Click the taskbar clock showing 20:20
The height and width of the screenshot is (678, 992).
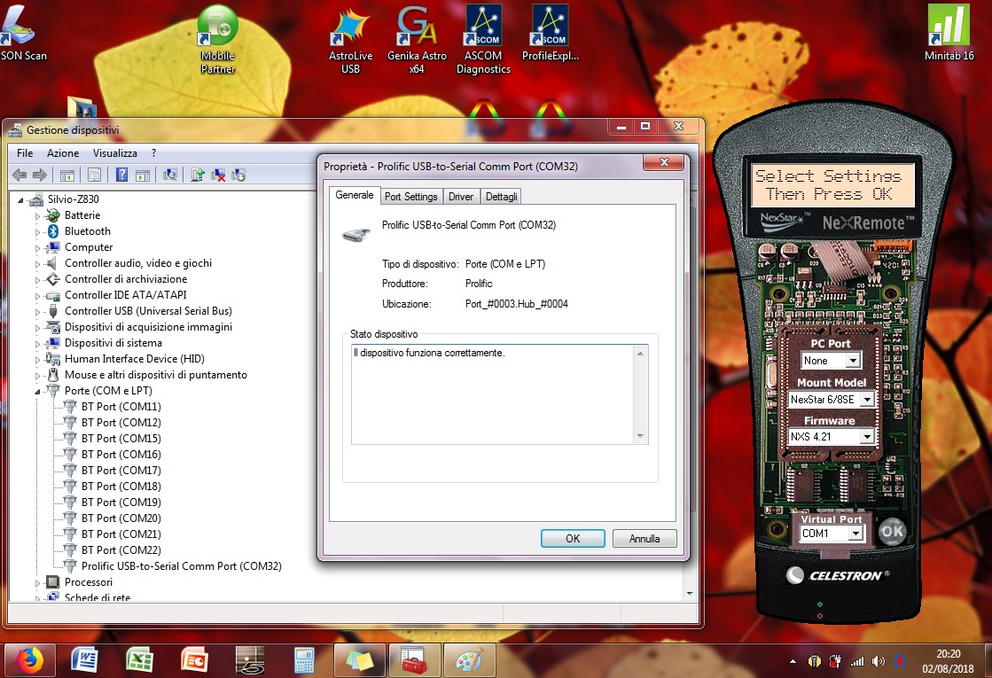(x=948, y=661)
